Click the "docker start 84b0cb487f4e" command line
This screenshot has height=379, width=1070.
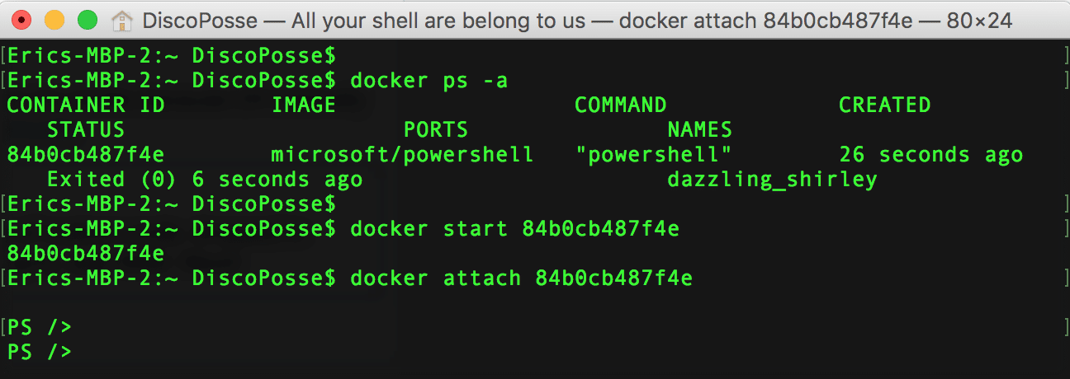(x=514, y=229)
